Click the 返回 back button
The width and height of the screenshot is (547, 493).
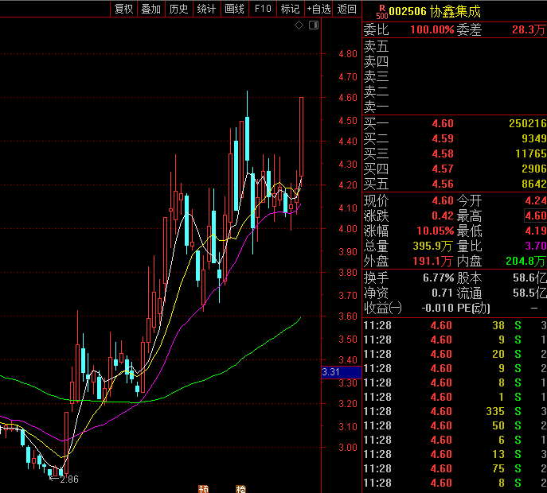(347, 9)
